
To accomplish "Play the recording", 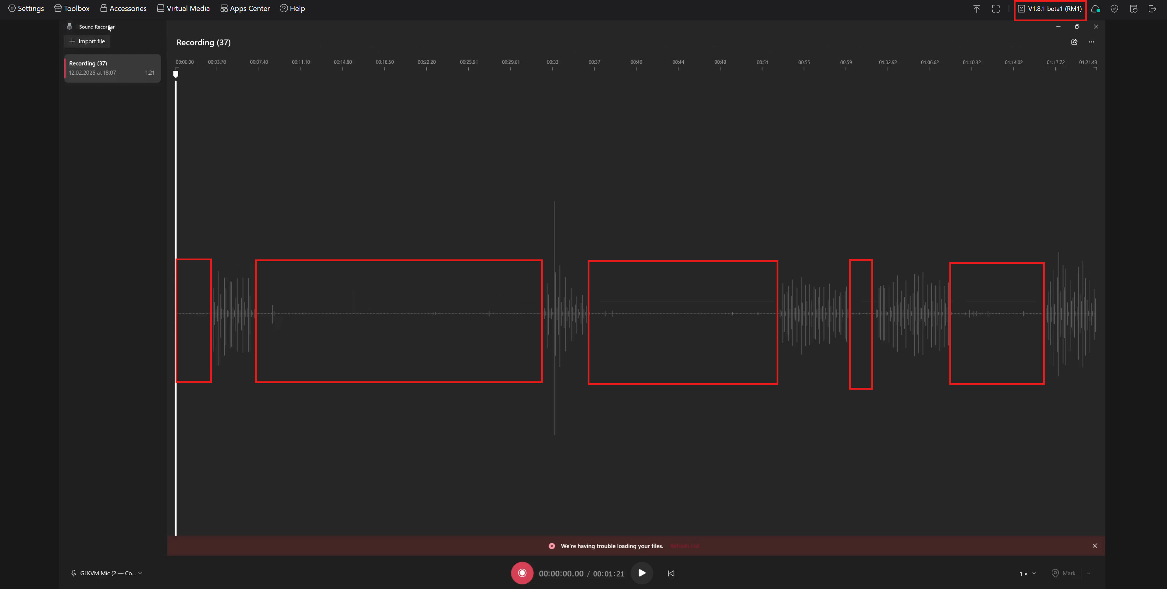I will pos(642,573).
